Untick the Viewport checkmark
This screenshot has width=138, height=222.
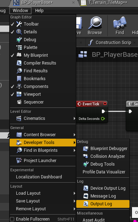[x=13, y=94]
